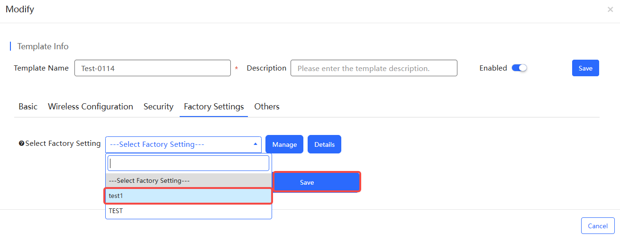Click the Details button
620x242 pixels.
coord(324,144)
